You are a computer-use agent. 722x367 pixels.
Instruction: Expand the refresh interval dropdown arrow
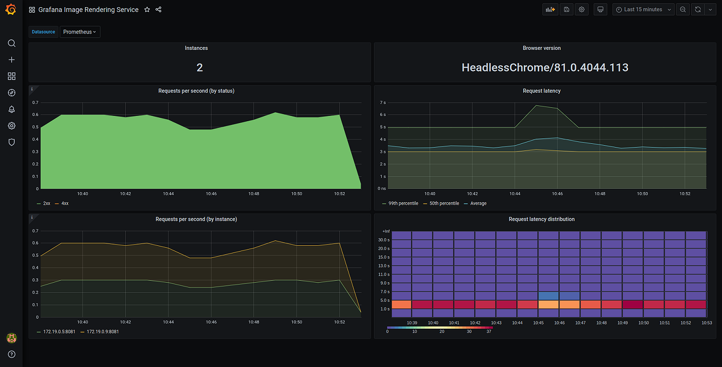[710, 10]
